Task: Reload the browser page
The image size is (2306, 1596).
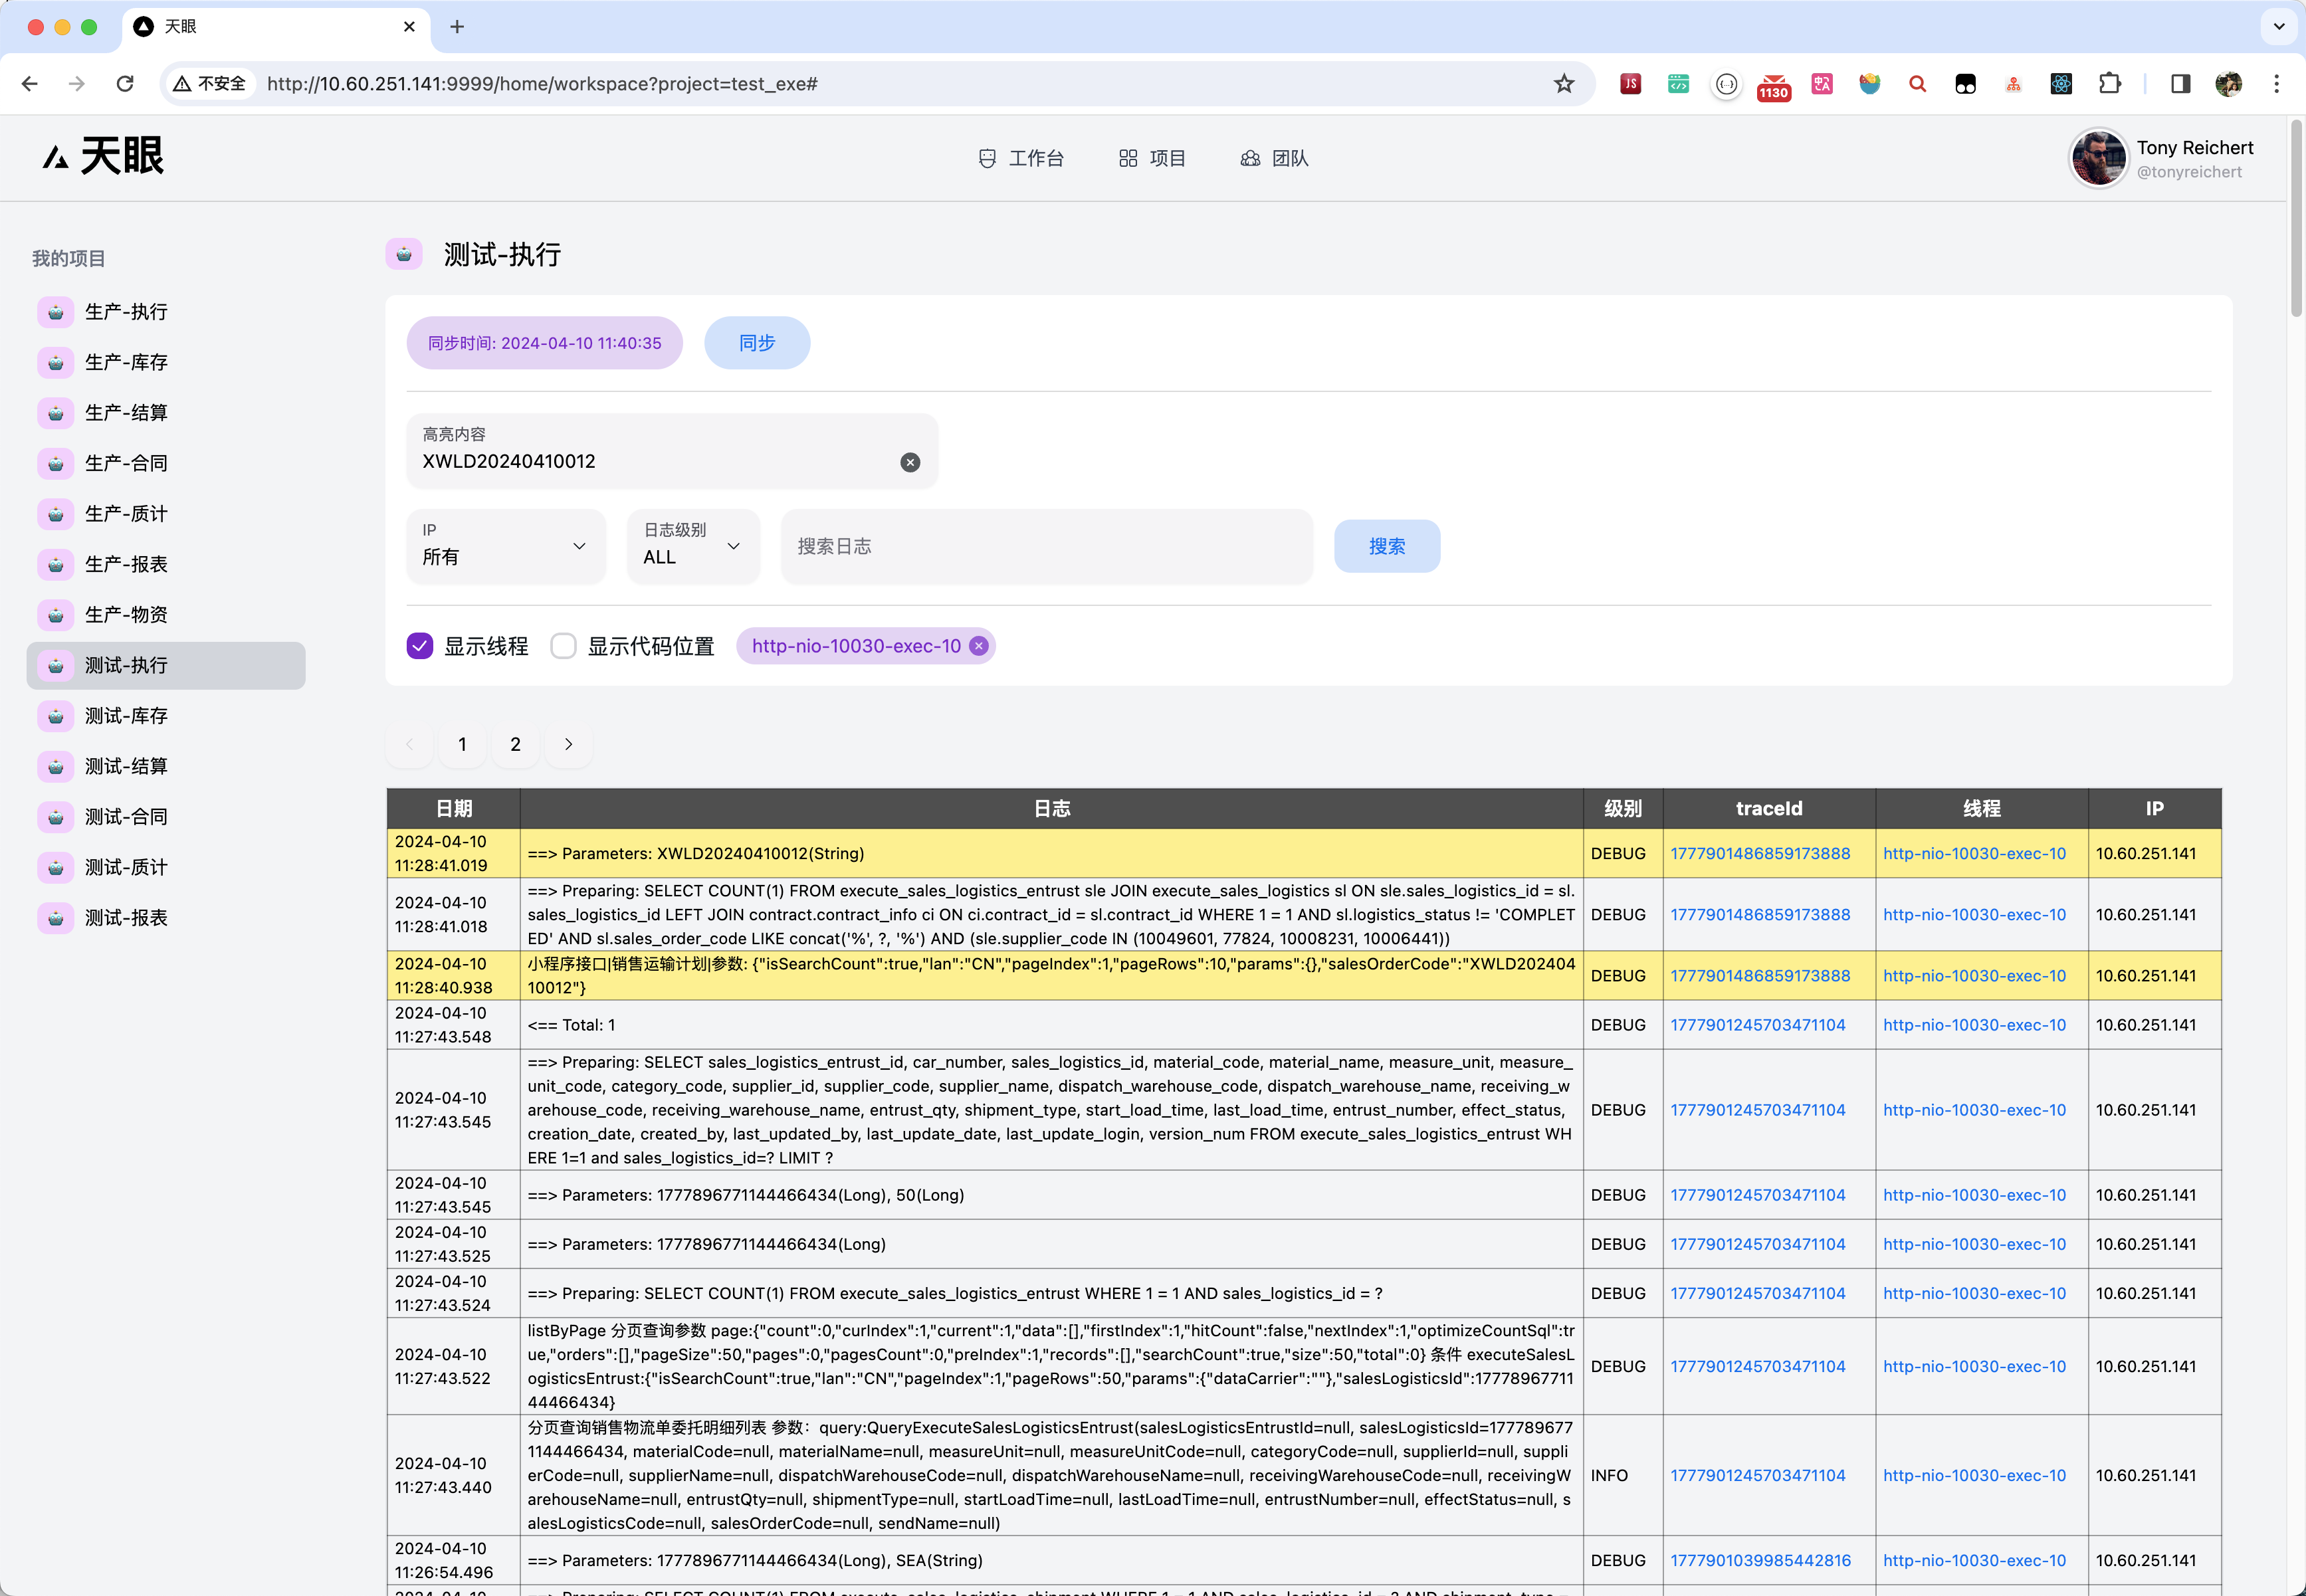Action: click(125, 84)
